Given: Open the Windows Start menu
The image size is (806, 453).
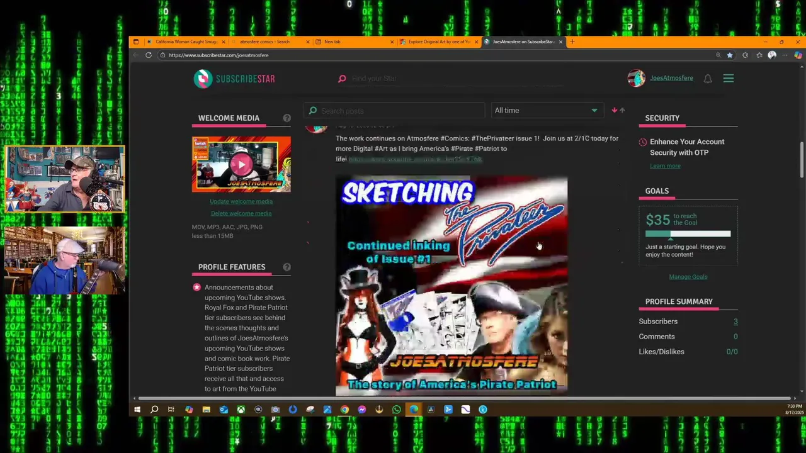Looking at the screenshot, I should (x=137, y=410).
